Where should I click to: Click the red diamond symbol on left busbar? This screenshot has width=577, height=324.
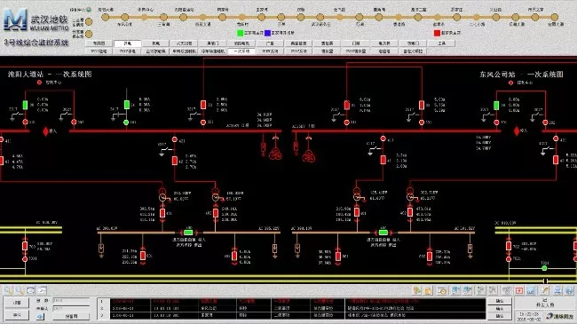click(45, 131)
